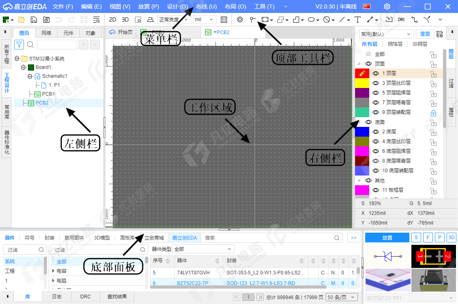The image size is (458, 304).
Task: Hide the 5 顶层阻焊层 layer
Action: (376, 93)
